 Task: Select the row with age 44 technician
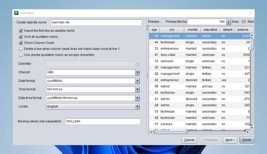point(200,42)
